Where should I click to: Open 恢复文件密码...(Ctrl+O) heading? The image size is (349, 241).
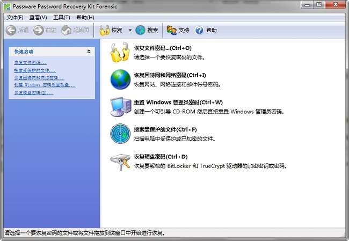[x=163, y=48]
